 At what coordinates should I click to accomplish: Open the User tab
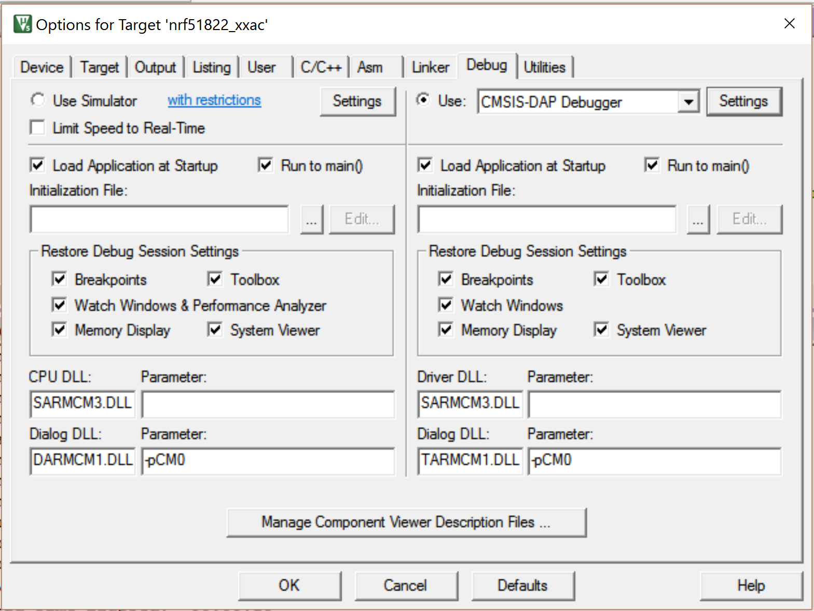(x=261, y=67)
